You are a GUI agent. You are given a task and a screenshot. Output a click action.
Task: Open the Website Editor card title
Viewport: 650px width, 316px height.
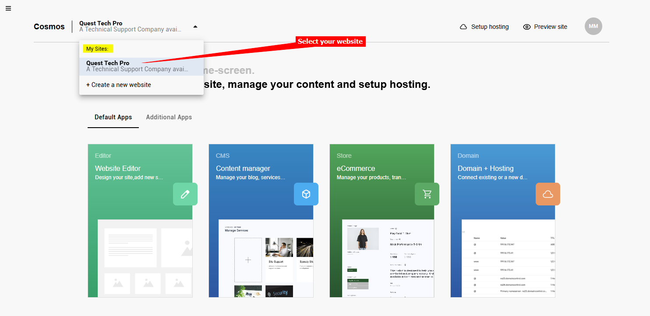pyautogui.click(x=118, y=168)
